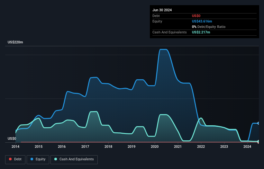Click the US$220m y-axis label

pyautogui.click(x=15, y=42)
